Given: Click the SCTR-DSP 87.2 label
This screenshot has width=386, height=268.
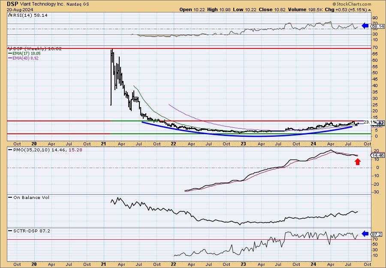Looking at the screenshot, I should (x=29, y=231).
